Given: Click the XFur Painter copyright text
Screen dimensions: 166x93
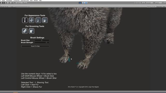Looking at the screenshot, I should click(84, 87).
